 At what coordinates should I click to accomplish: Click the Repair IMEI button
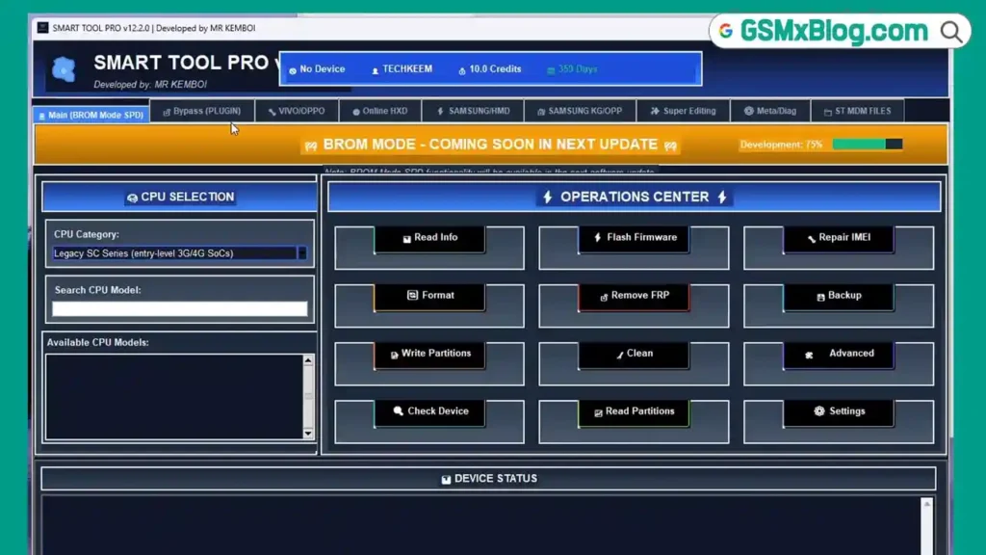839,239
